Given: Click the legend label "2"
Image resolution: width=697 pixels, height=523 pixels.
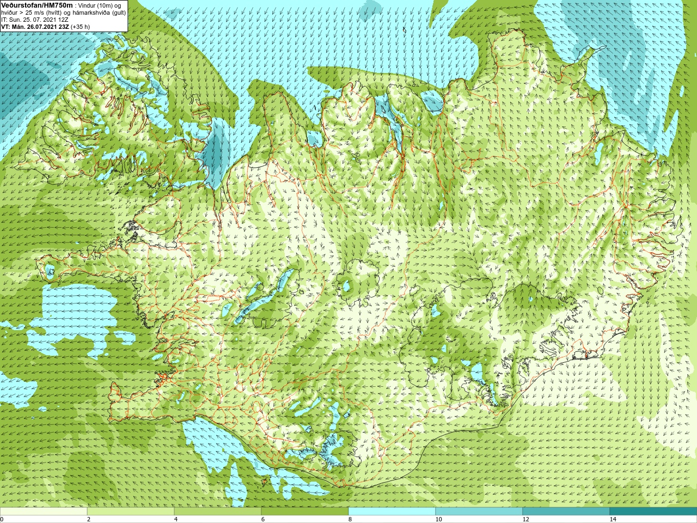Looking at the screenshot, I should (x=89, y=519).
